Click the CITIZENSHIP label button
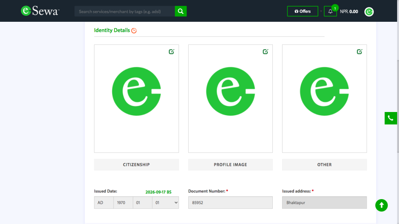 (136, 164)
